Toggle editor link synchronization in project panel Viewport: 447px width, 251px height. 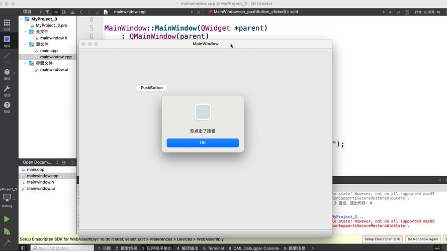tap(56, 12)
